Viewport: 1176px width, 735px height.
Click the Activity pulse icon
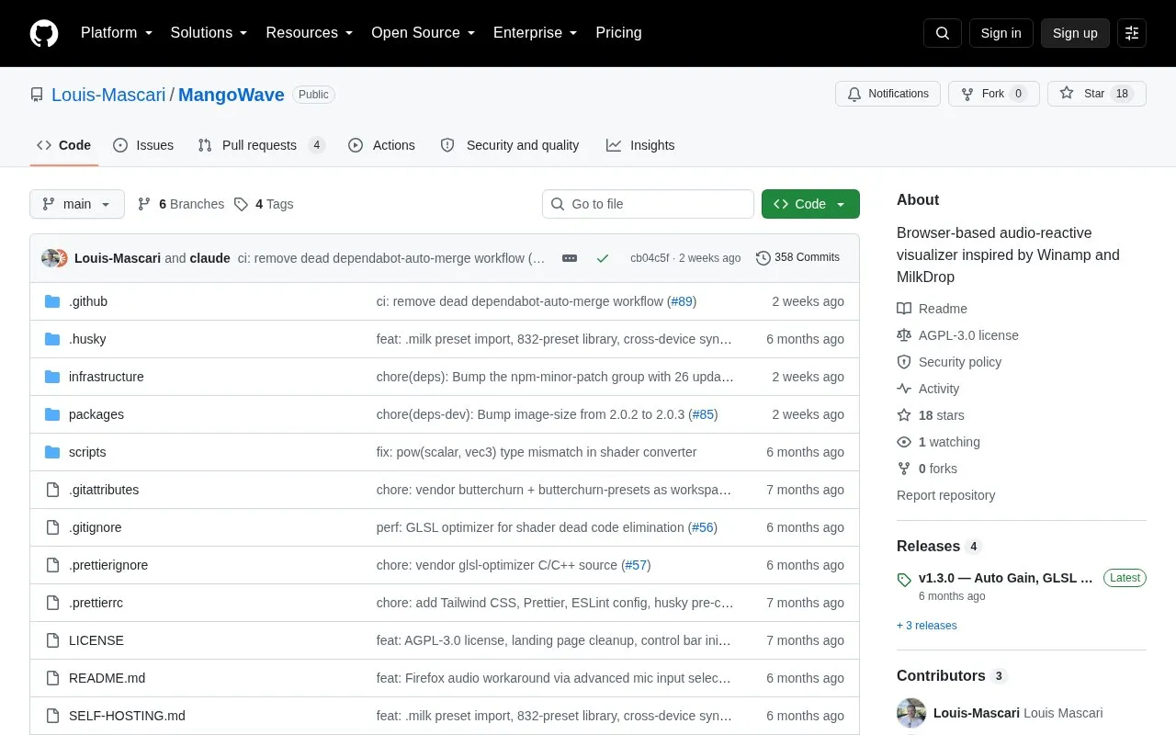click(904, 389)
